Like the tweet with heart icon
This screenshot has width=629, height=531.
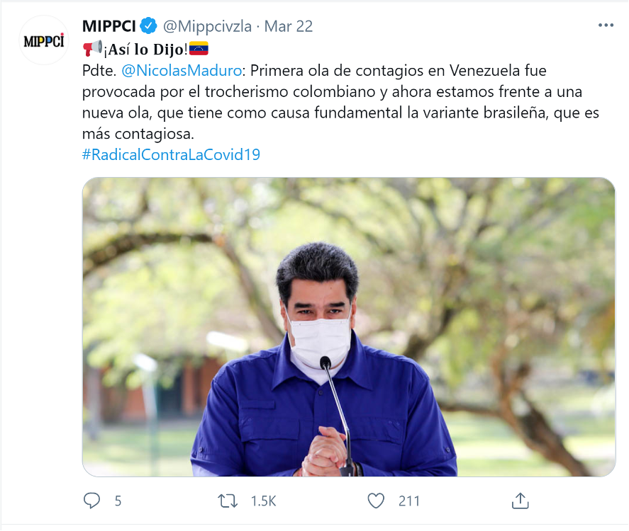click(376, 501)
